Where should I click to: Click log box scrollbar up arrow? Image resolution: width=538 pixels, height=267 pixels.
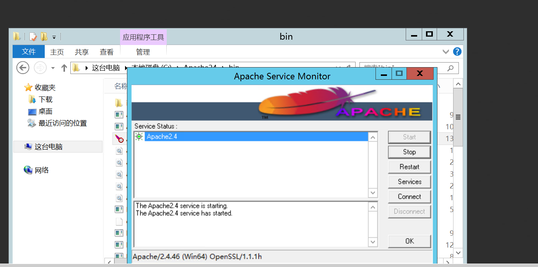coord(373,207)
